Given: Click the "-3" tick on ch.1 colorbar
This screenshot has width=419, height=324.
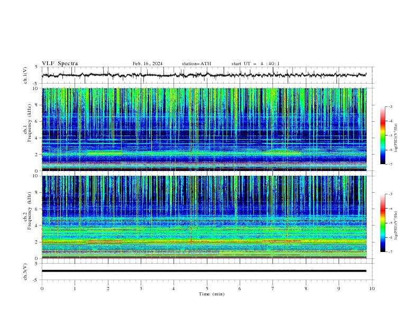Looking at the screenshot, I should pyautogui.click(x=390, y=106).
